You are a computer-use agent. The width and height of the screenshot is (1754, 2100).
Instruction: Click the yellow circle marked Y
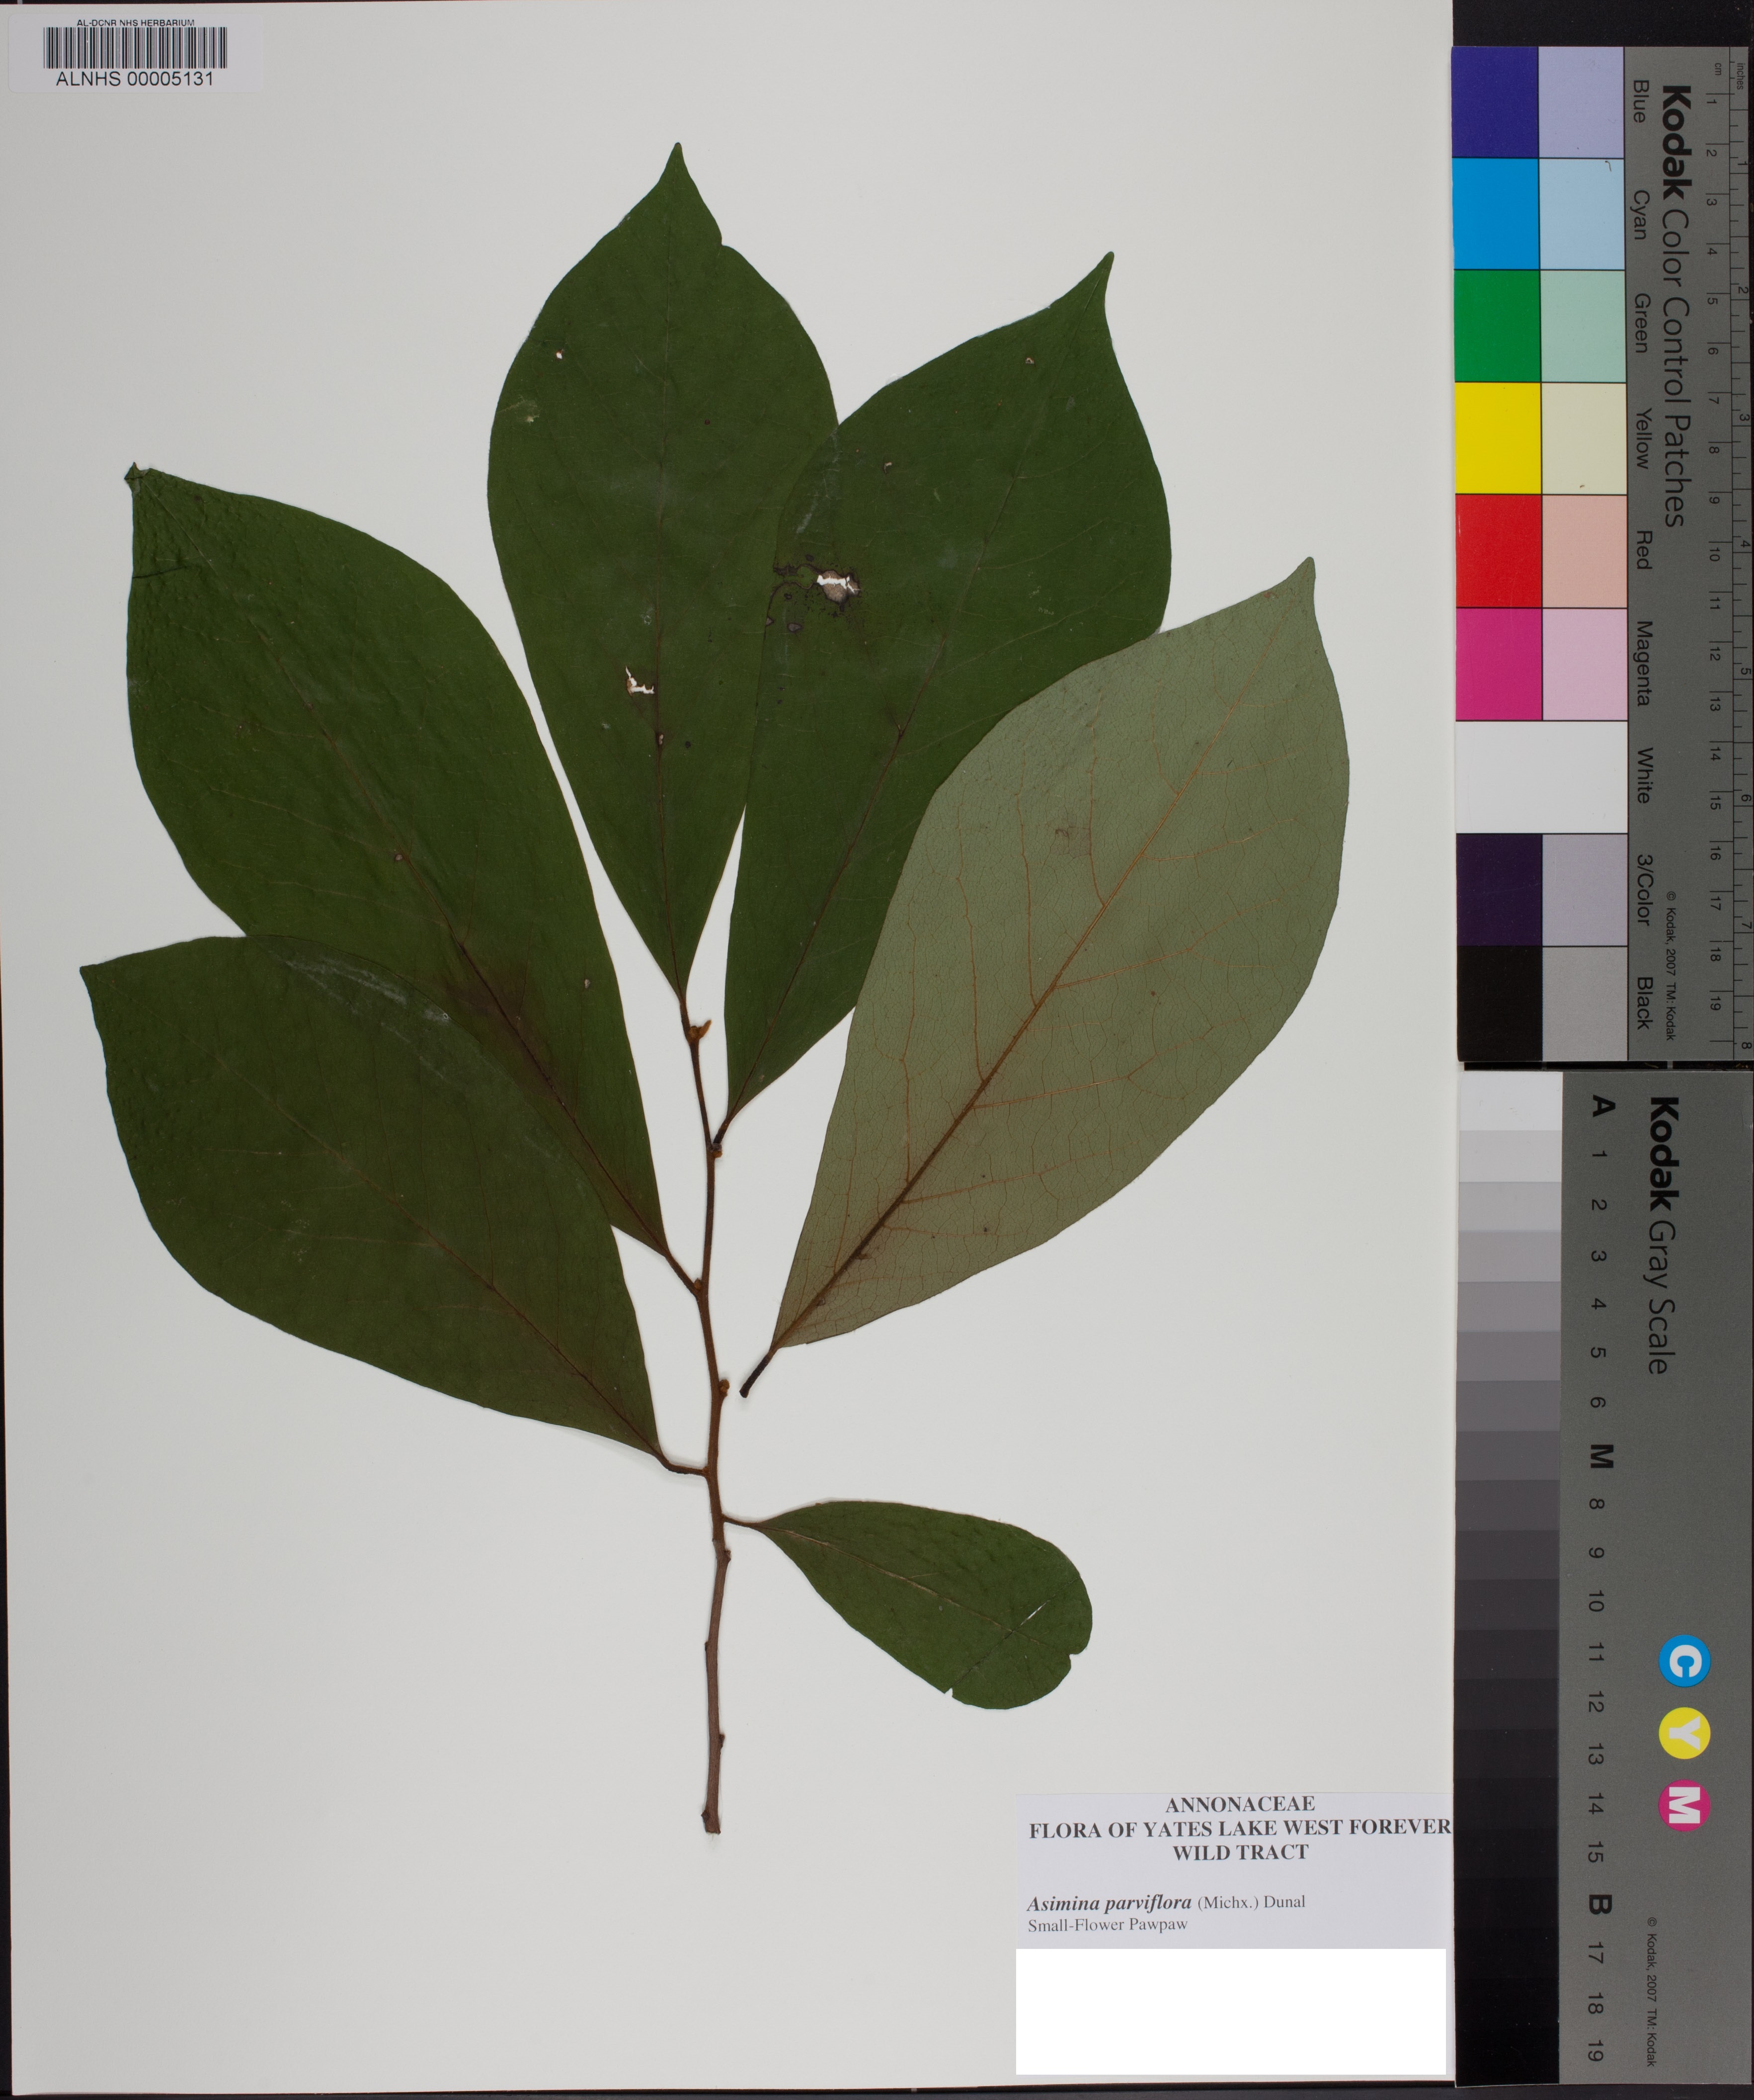click(1684, 1734)
